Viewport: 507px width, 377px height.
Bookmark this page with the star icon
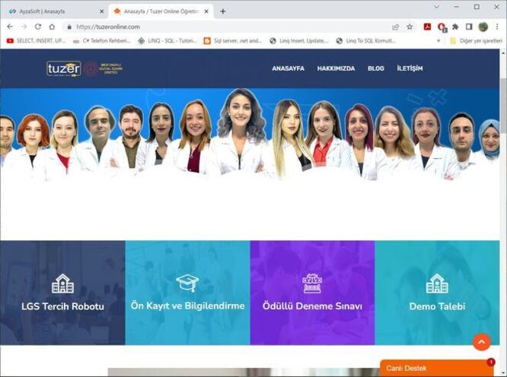(410, 27)
